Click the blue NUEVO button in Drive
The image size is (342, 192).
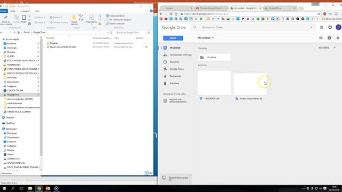tap(173, 38)
